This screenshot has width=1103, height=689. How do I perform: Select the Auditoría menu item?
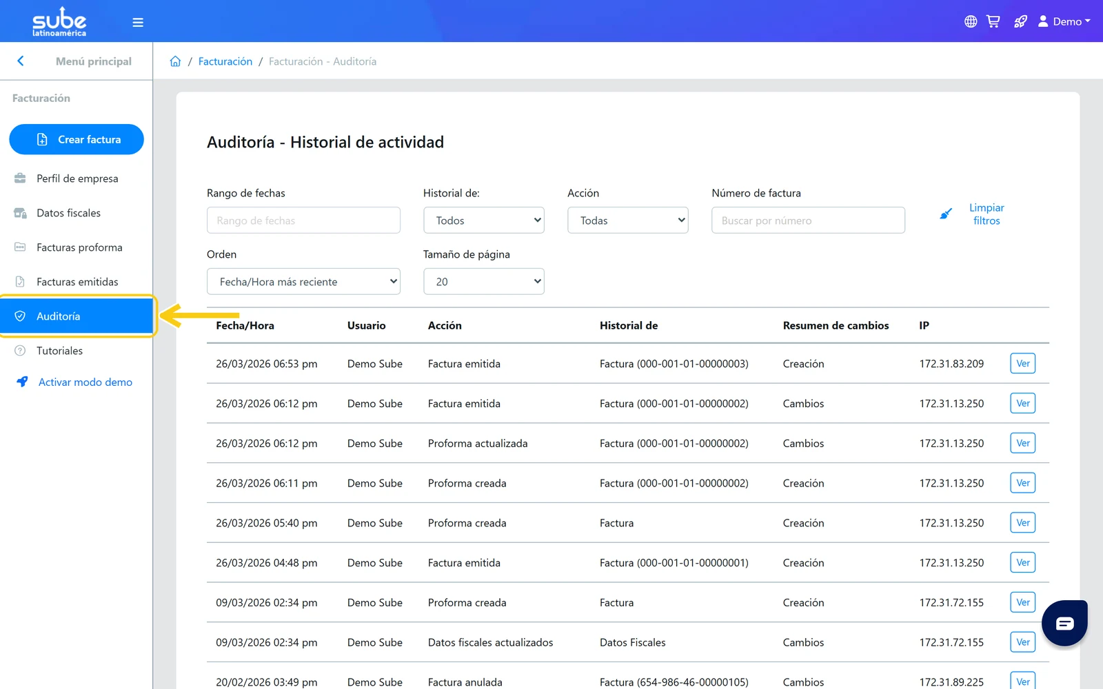tap(77, 316)
